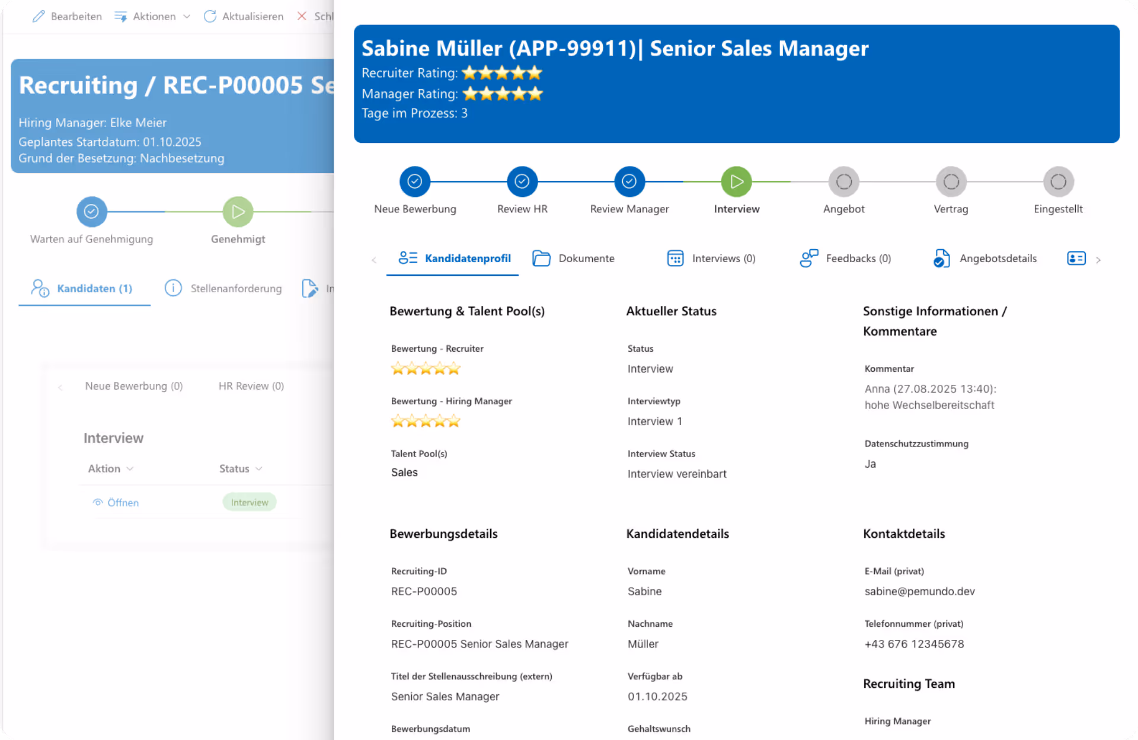Click the Angebotsdetails document icon

[941, 259]
